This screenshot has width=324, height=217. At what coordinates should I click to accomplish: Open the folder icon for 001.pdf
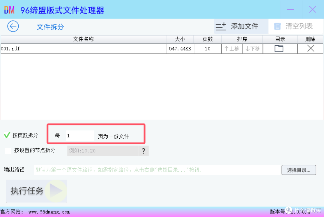279,49
